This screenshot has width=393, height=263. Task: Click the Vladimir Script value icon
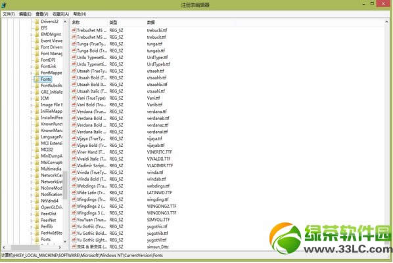point(74,165)
